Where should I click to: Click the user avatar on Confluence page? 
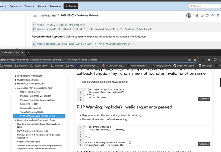189,16
